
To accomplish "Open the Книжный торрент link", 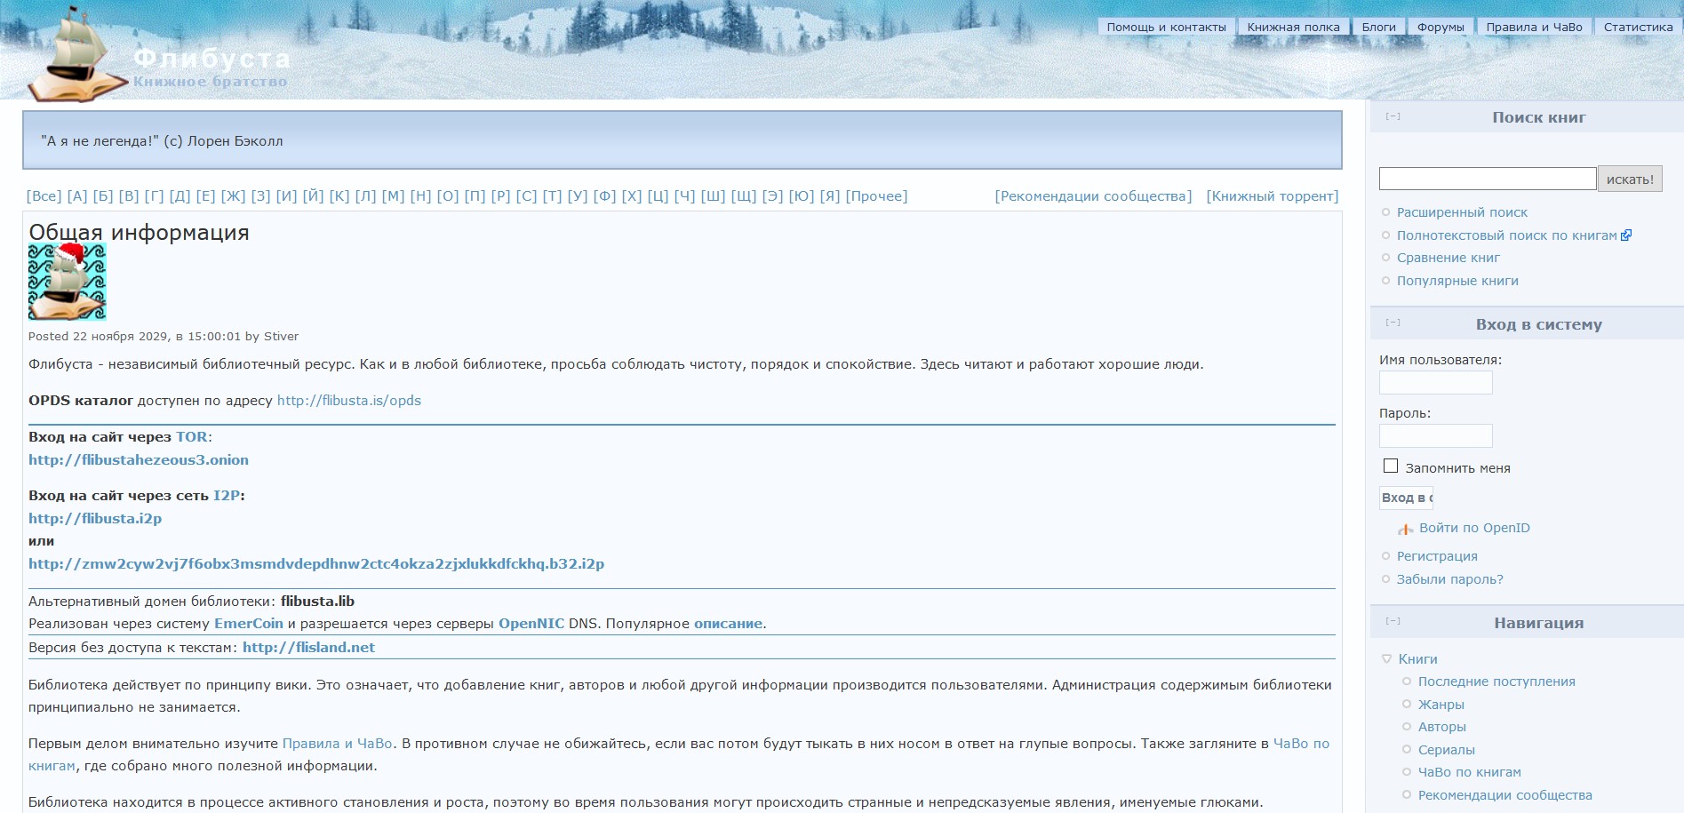I will point(1272,196).
